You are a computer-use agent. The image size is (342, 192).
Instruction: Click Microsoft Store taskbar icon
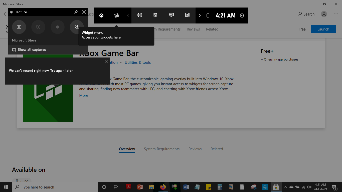coord(276,187)
